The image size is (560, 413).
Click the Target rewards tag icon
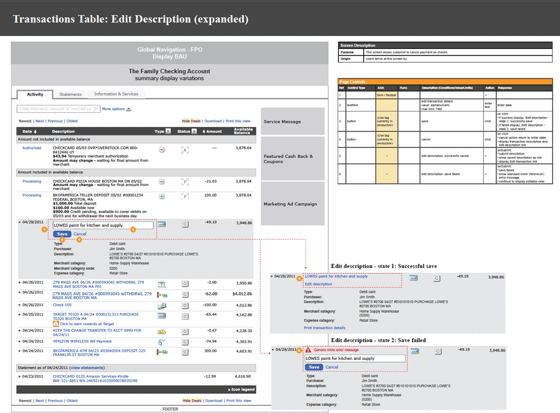coord(56,324)
